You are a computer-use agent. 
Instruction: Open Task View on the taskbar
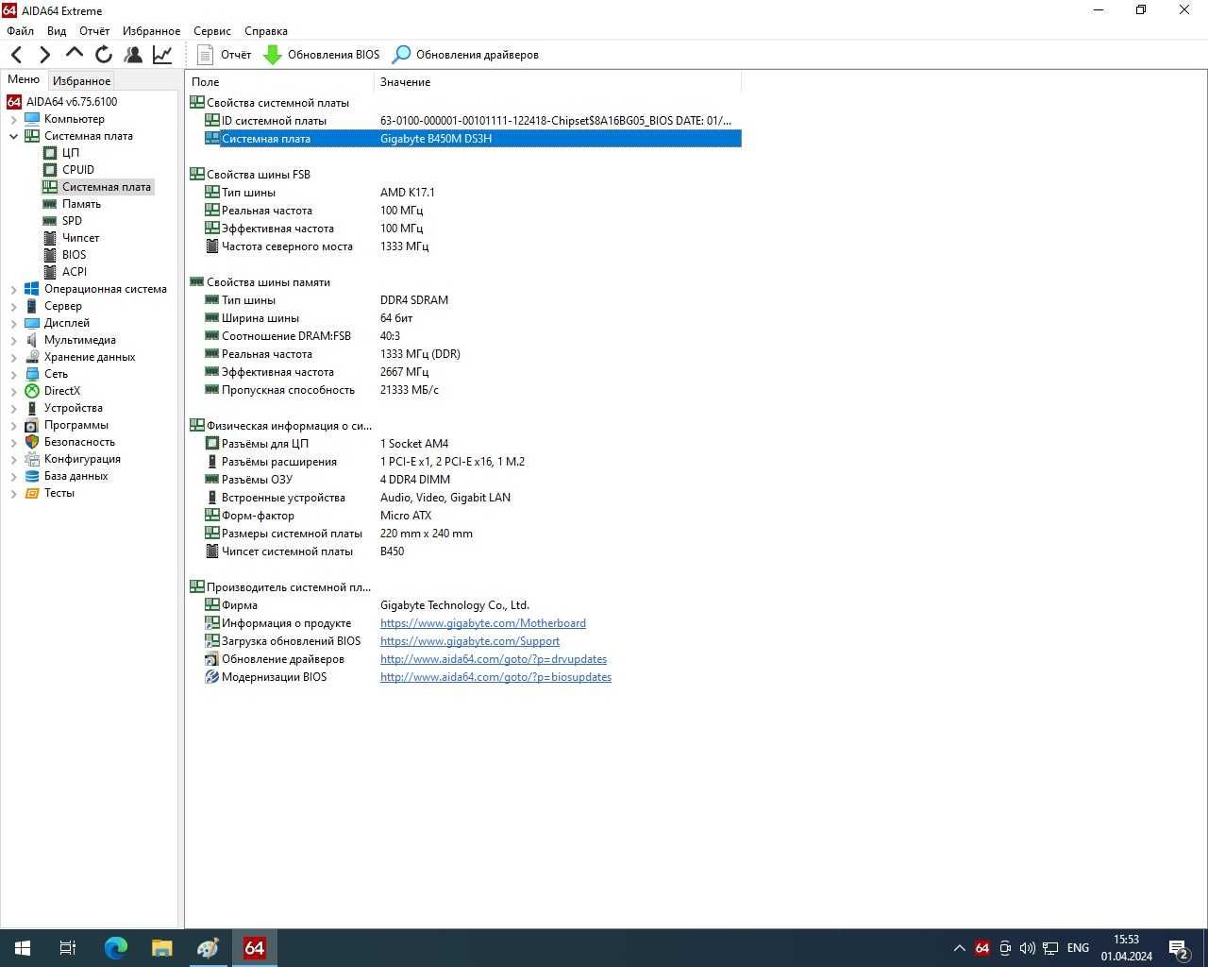(68, 948)
